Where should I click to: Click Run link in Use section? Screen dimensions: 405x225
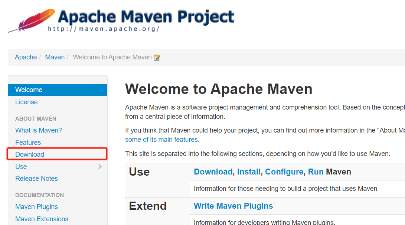click(x=316, y=172)
